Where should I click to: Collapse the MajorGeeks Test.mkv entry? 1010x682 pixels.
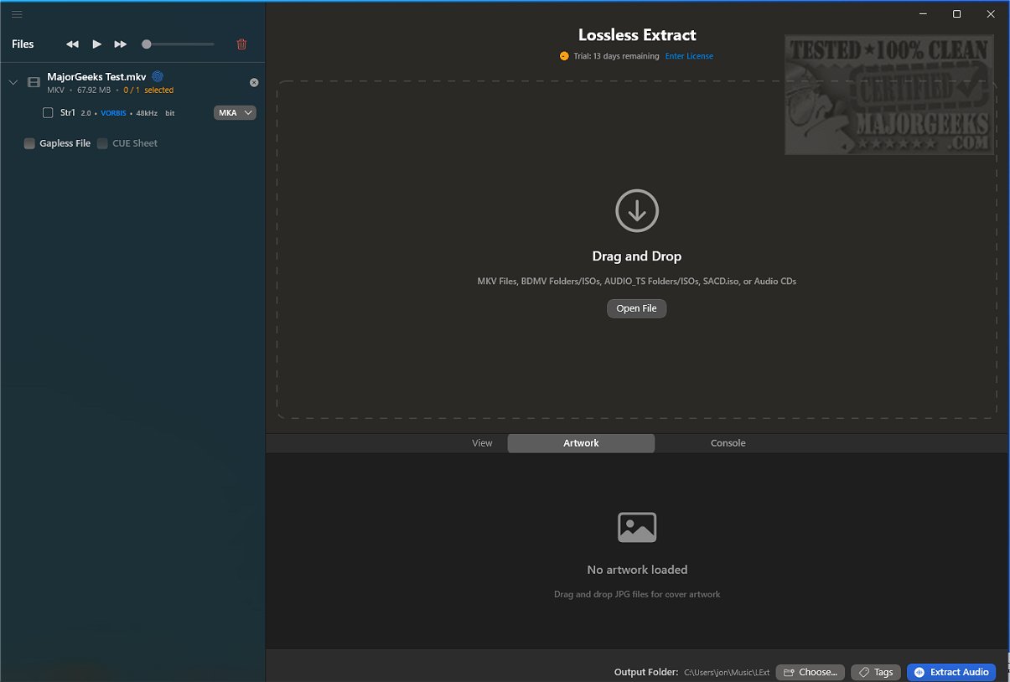pos(13,82)
